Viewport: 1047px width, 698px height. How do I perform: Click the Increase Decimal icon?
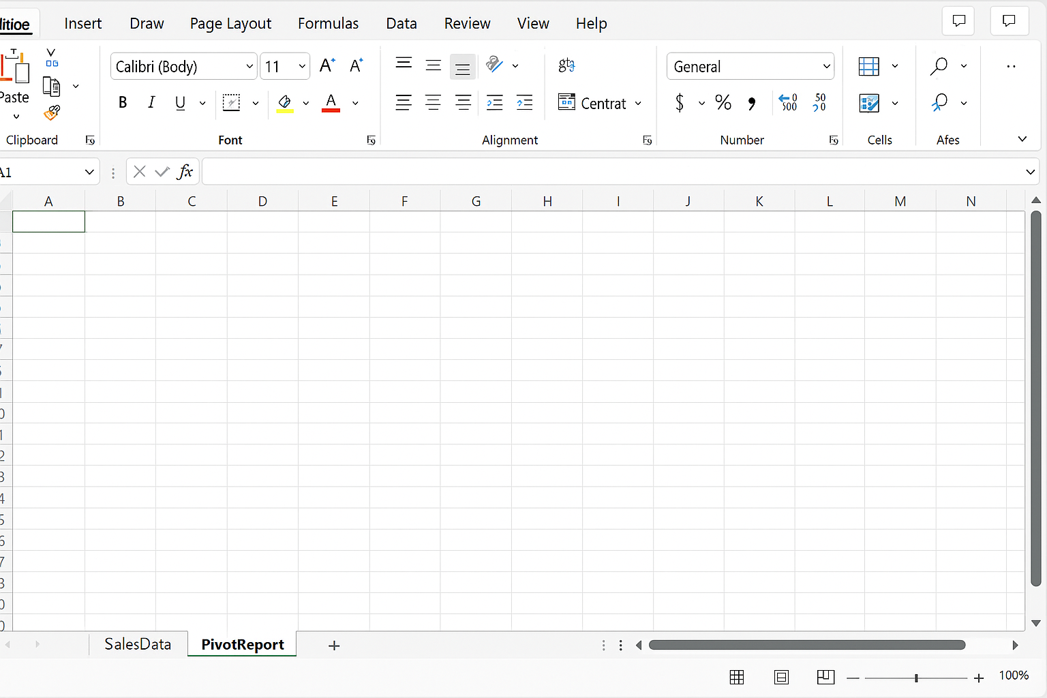[788, 103]
